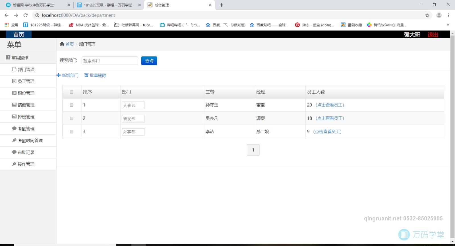The image size is (455, 246).
Task: Click the 人事部 department name field
Action: click(133, 105)
